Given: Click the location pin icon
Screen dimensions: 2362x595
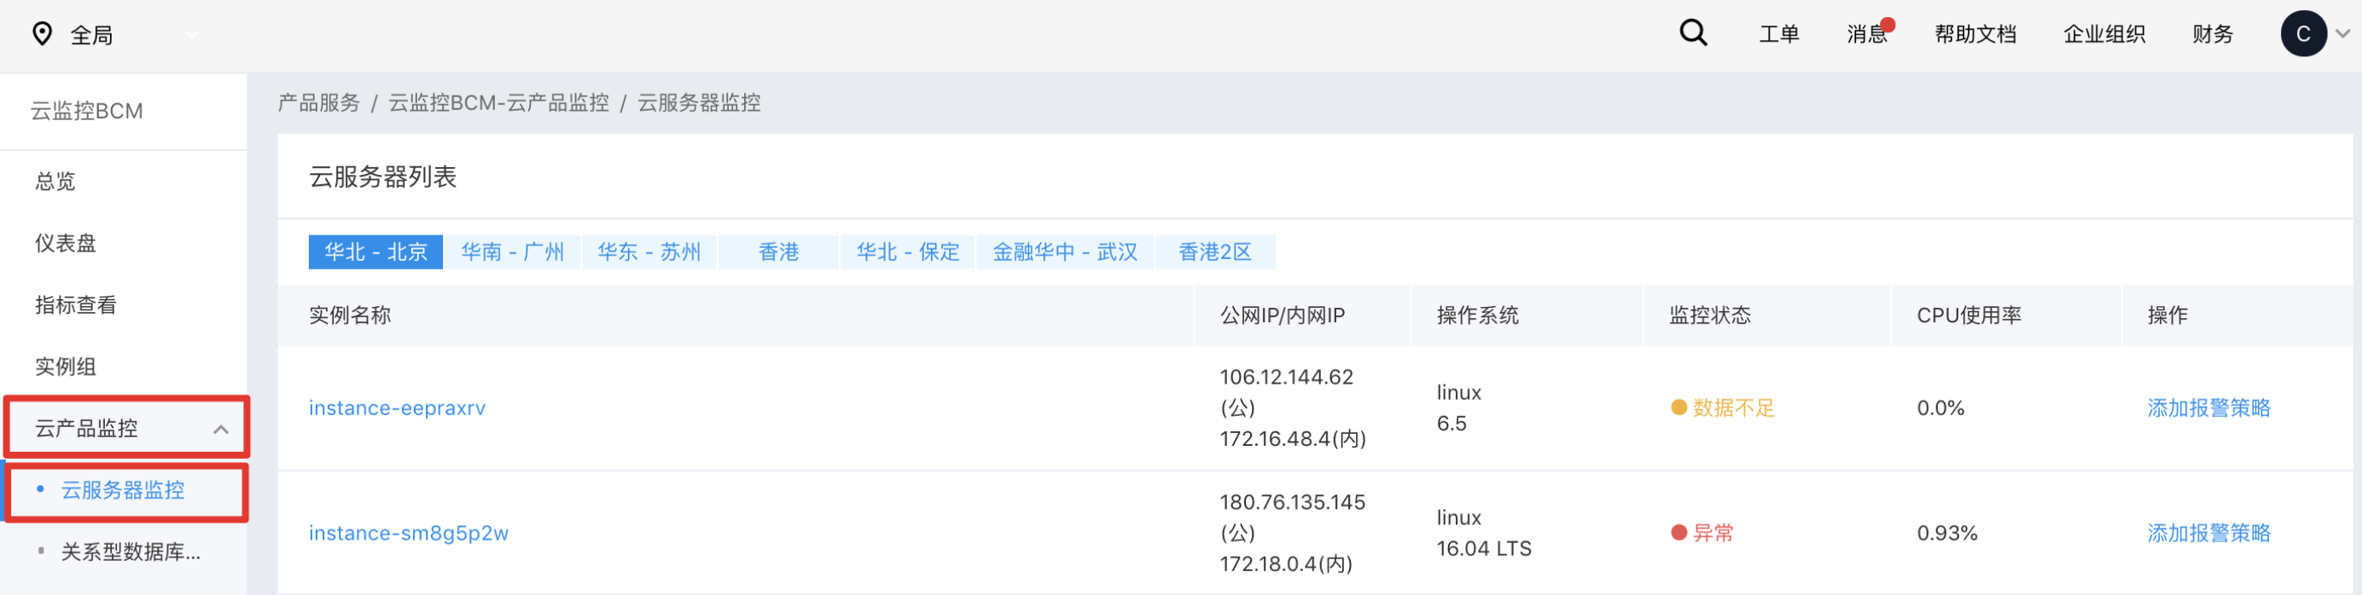Looking at the screenshot, I should 42,35.
